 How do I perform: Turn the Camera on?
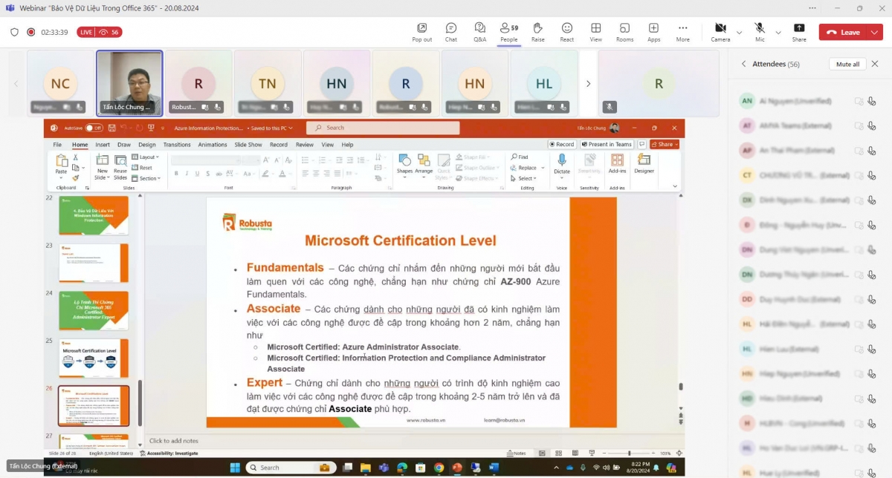click(720, 32)
